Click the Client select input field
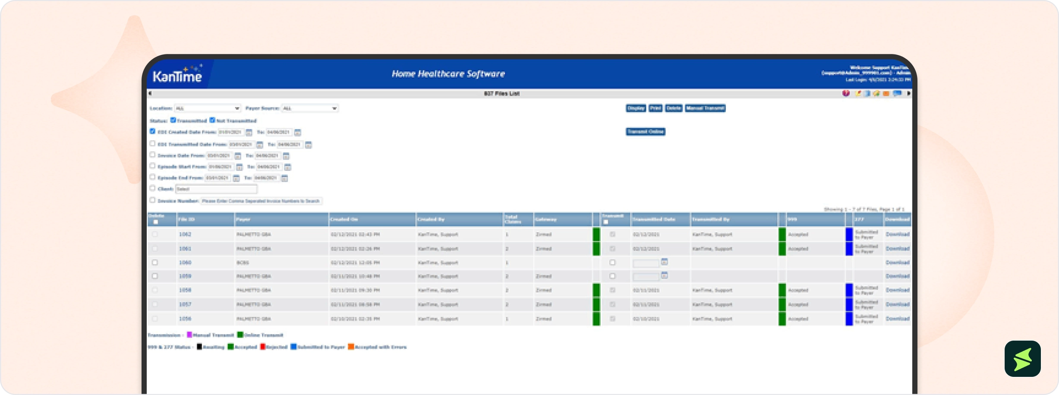Image resolution: width=1059 pixels, height=395 pixels. [x=216, y=189]
